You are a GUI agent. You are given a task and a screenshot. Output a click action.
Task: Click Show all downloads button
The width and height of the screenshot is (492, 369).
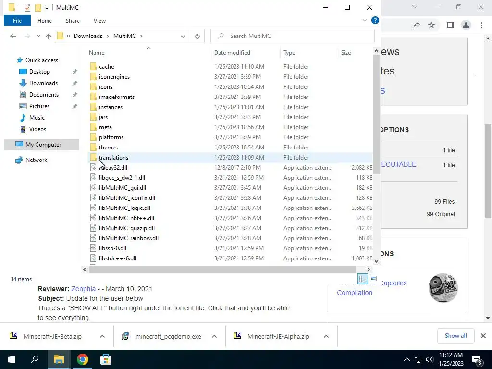point(455,336)
